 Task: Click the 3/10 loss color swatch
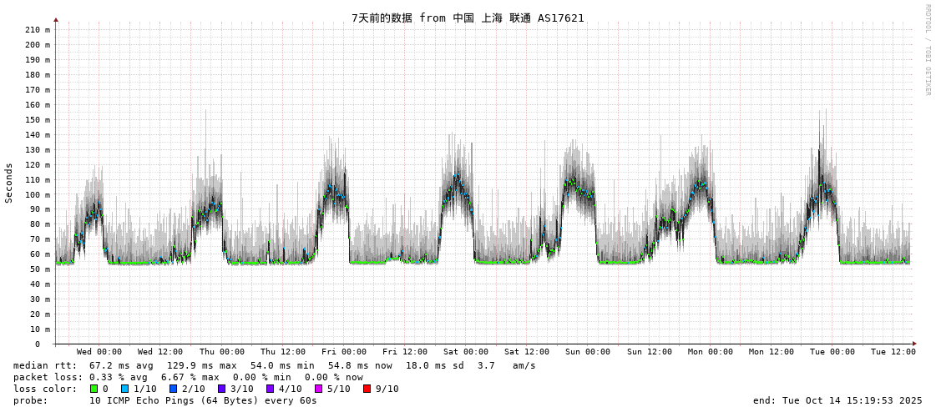[x=222, y=389]
